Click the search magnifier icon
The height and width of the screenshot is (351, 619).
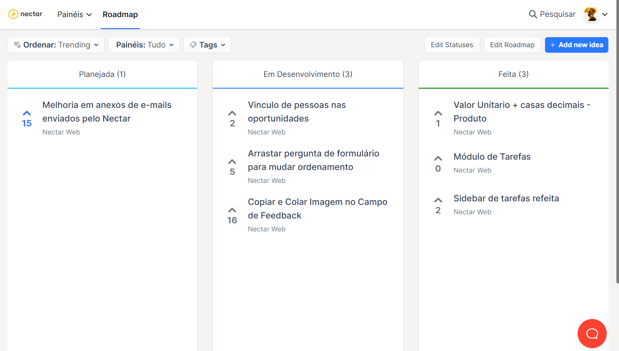click(x=533, y=14)
